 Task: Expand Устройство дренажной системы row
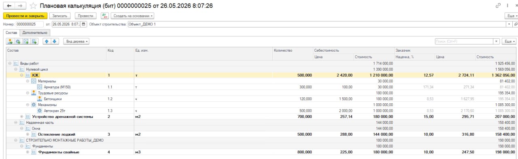[x=21, y=116]
